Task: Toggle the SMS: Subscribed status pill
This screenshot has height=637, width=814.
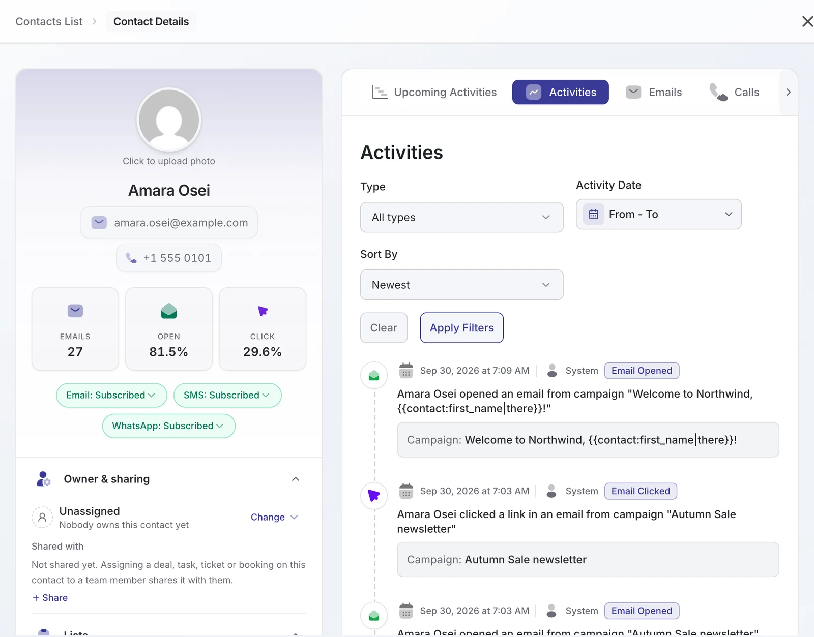Action: tap(227, 395)
